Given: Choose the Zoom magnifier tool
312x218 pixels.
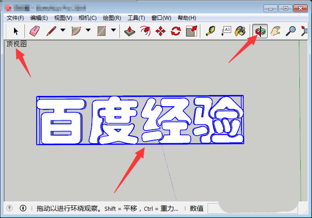Looking at the screenshot, I should click(x=290, y=31).
